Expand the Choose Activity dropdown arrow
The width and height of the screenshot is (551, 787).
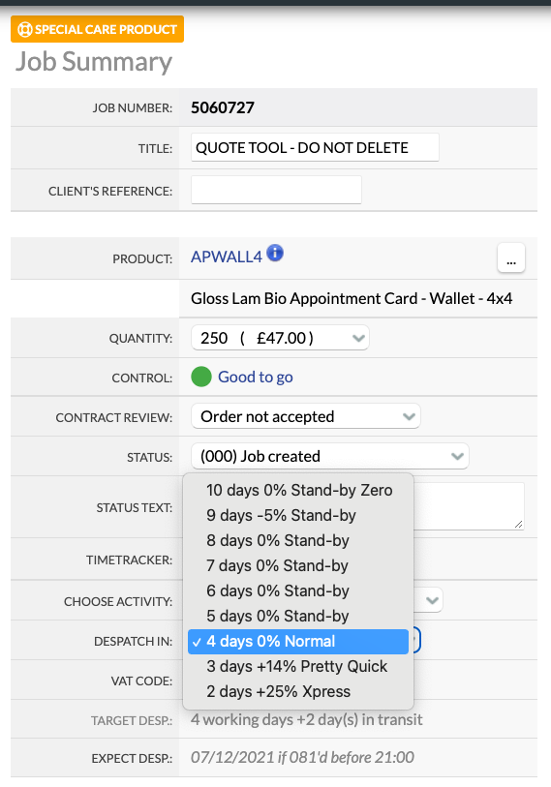click(x=432, y=600)
